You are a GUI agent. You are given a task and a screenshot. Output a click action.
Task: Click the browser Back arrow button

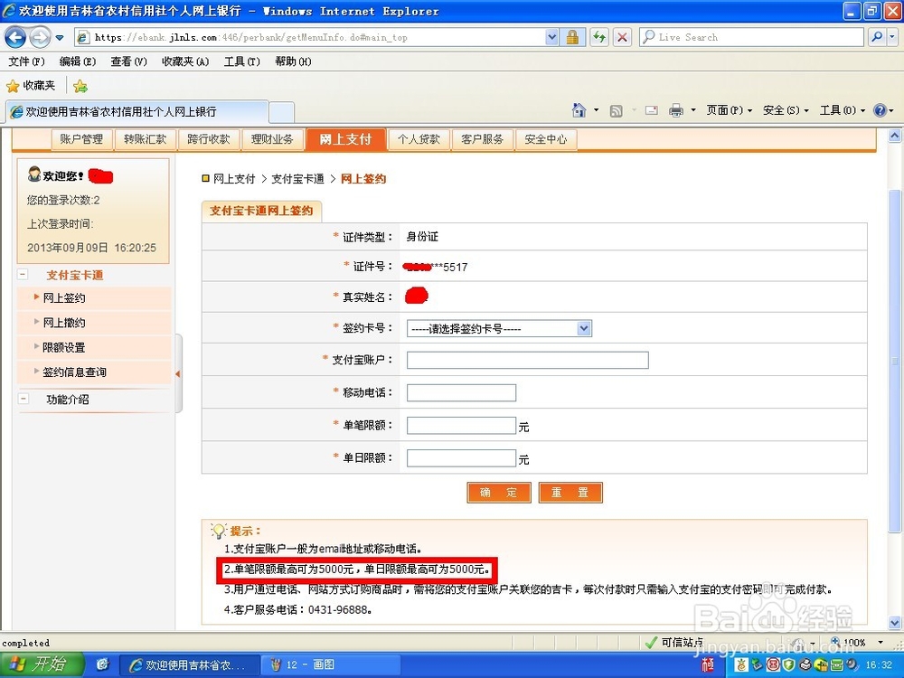tap(15, 37)
